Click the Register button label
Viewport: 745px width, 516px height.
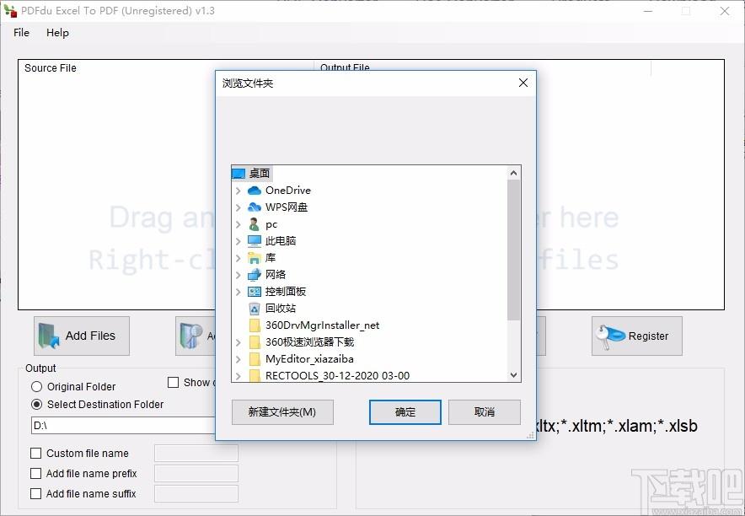pos(648,336)
